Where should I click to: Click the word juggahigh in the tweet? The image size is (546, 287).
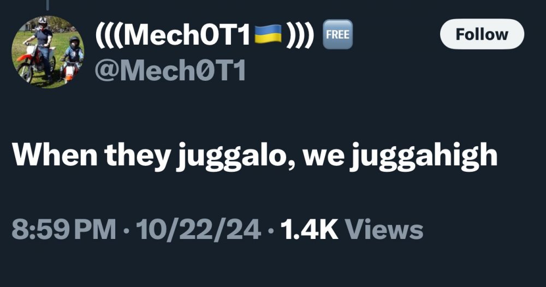pos(424,156)
